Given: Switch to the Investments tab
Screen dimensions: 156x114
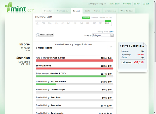Looking at the screenshot, I should [x=110, y=11].
